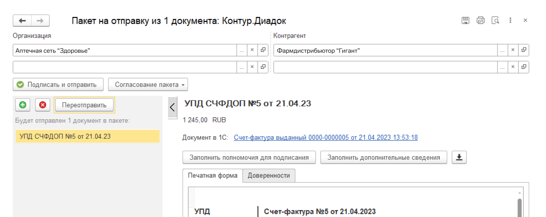Viewport: 546px width, 217px height.
Task: Select the Печатная форма tab
Action: (x=212, y=175)
